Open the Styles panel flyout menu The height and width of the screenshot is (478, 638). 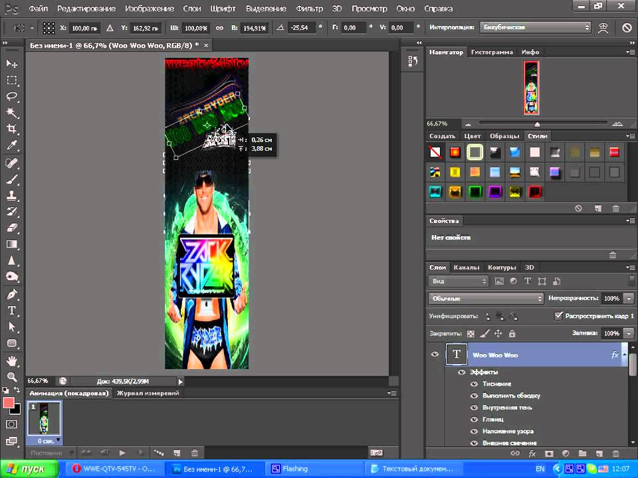[x=630, y=135]
